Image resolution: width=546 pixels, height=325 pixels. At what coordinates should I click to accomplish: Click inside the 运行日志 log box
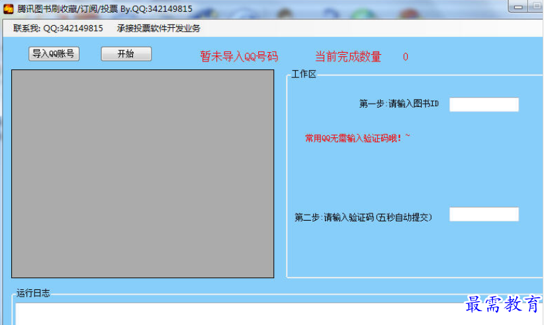(279, 314)
